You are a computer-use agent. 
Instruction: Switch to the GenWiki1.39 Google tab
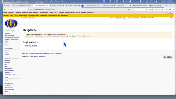[x=24, y=5]
